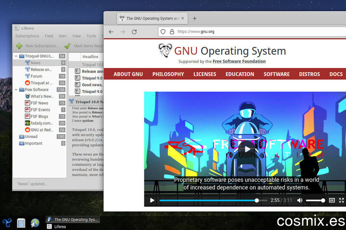Open the ABOUT GNU menu

click(x=128, y=74)
